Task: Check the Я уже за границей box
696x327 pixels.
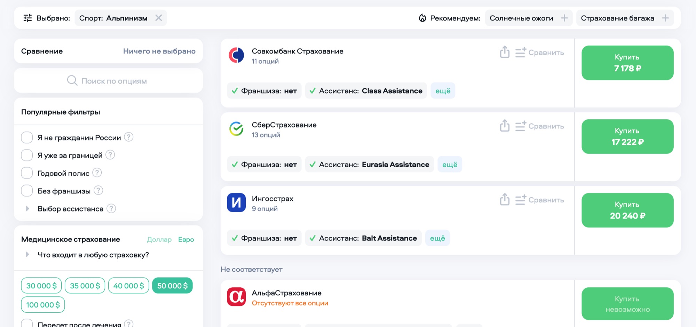Action: (27, 155)
